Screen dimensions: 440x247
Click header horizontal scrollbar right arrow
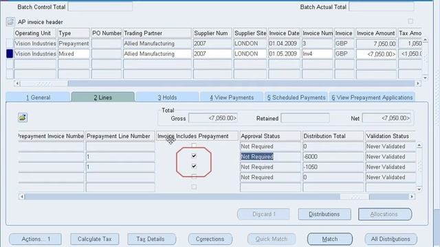[x=418, y=84]
